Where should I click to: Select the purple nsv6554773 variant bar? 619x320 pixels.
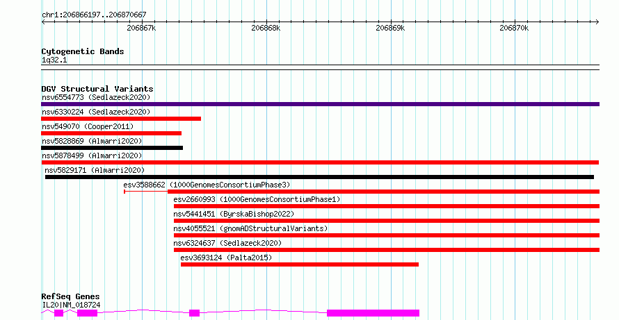pos(320,104)
